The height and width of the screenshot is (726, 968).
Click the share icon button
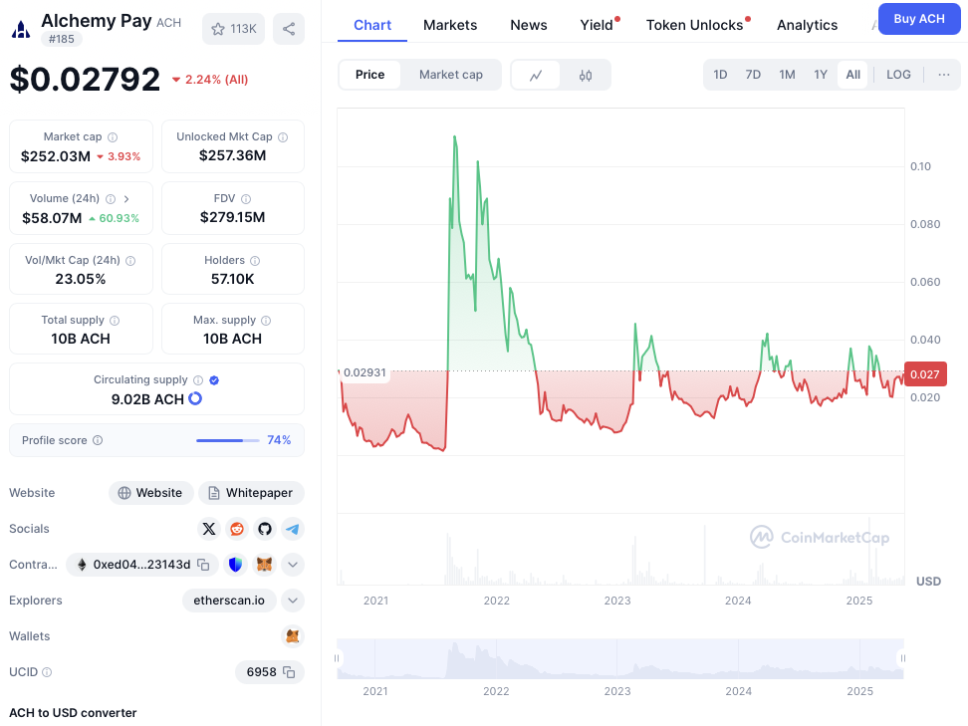(288, 29)
